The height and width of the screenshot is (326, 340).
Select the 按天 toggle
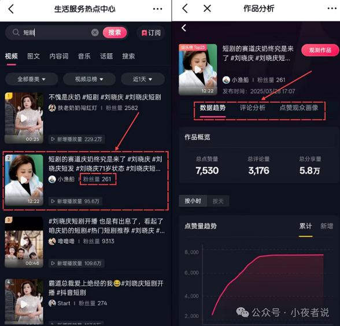click(217, 201)
